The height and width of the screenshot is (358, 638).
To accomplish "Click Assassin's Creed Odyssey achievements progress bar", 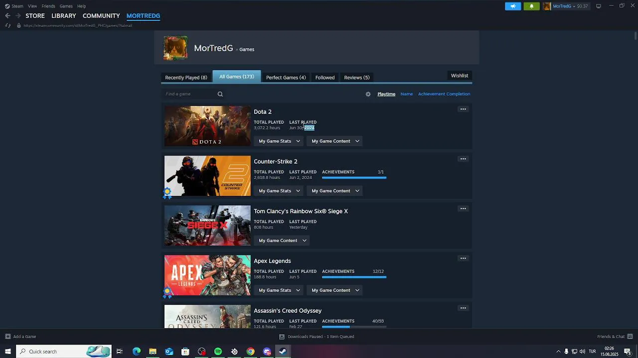I will click(x=354, y=327).
